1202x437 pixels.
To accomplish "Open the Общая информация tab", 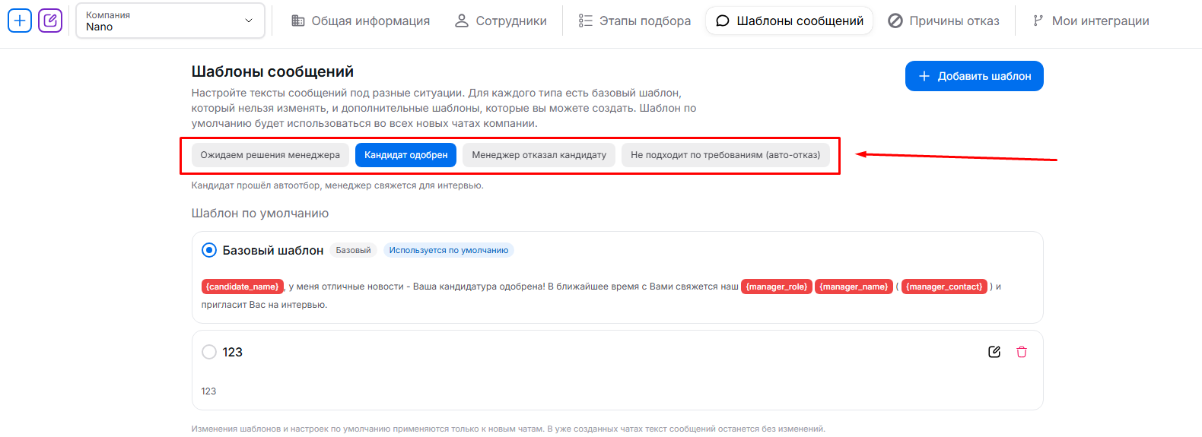I will [x=361, y=21].
